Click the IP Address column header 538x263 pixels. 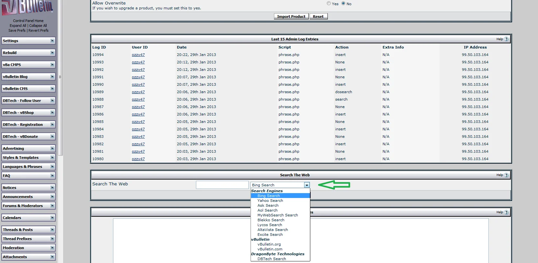[475, 47]
